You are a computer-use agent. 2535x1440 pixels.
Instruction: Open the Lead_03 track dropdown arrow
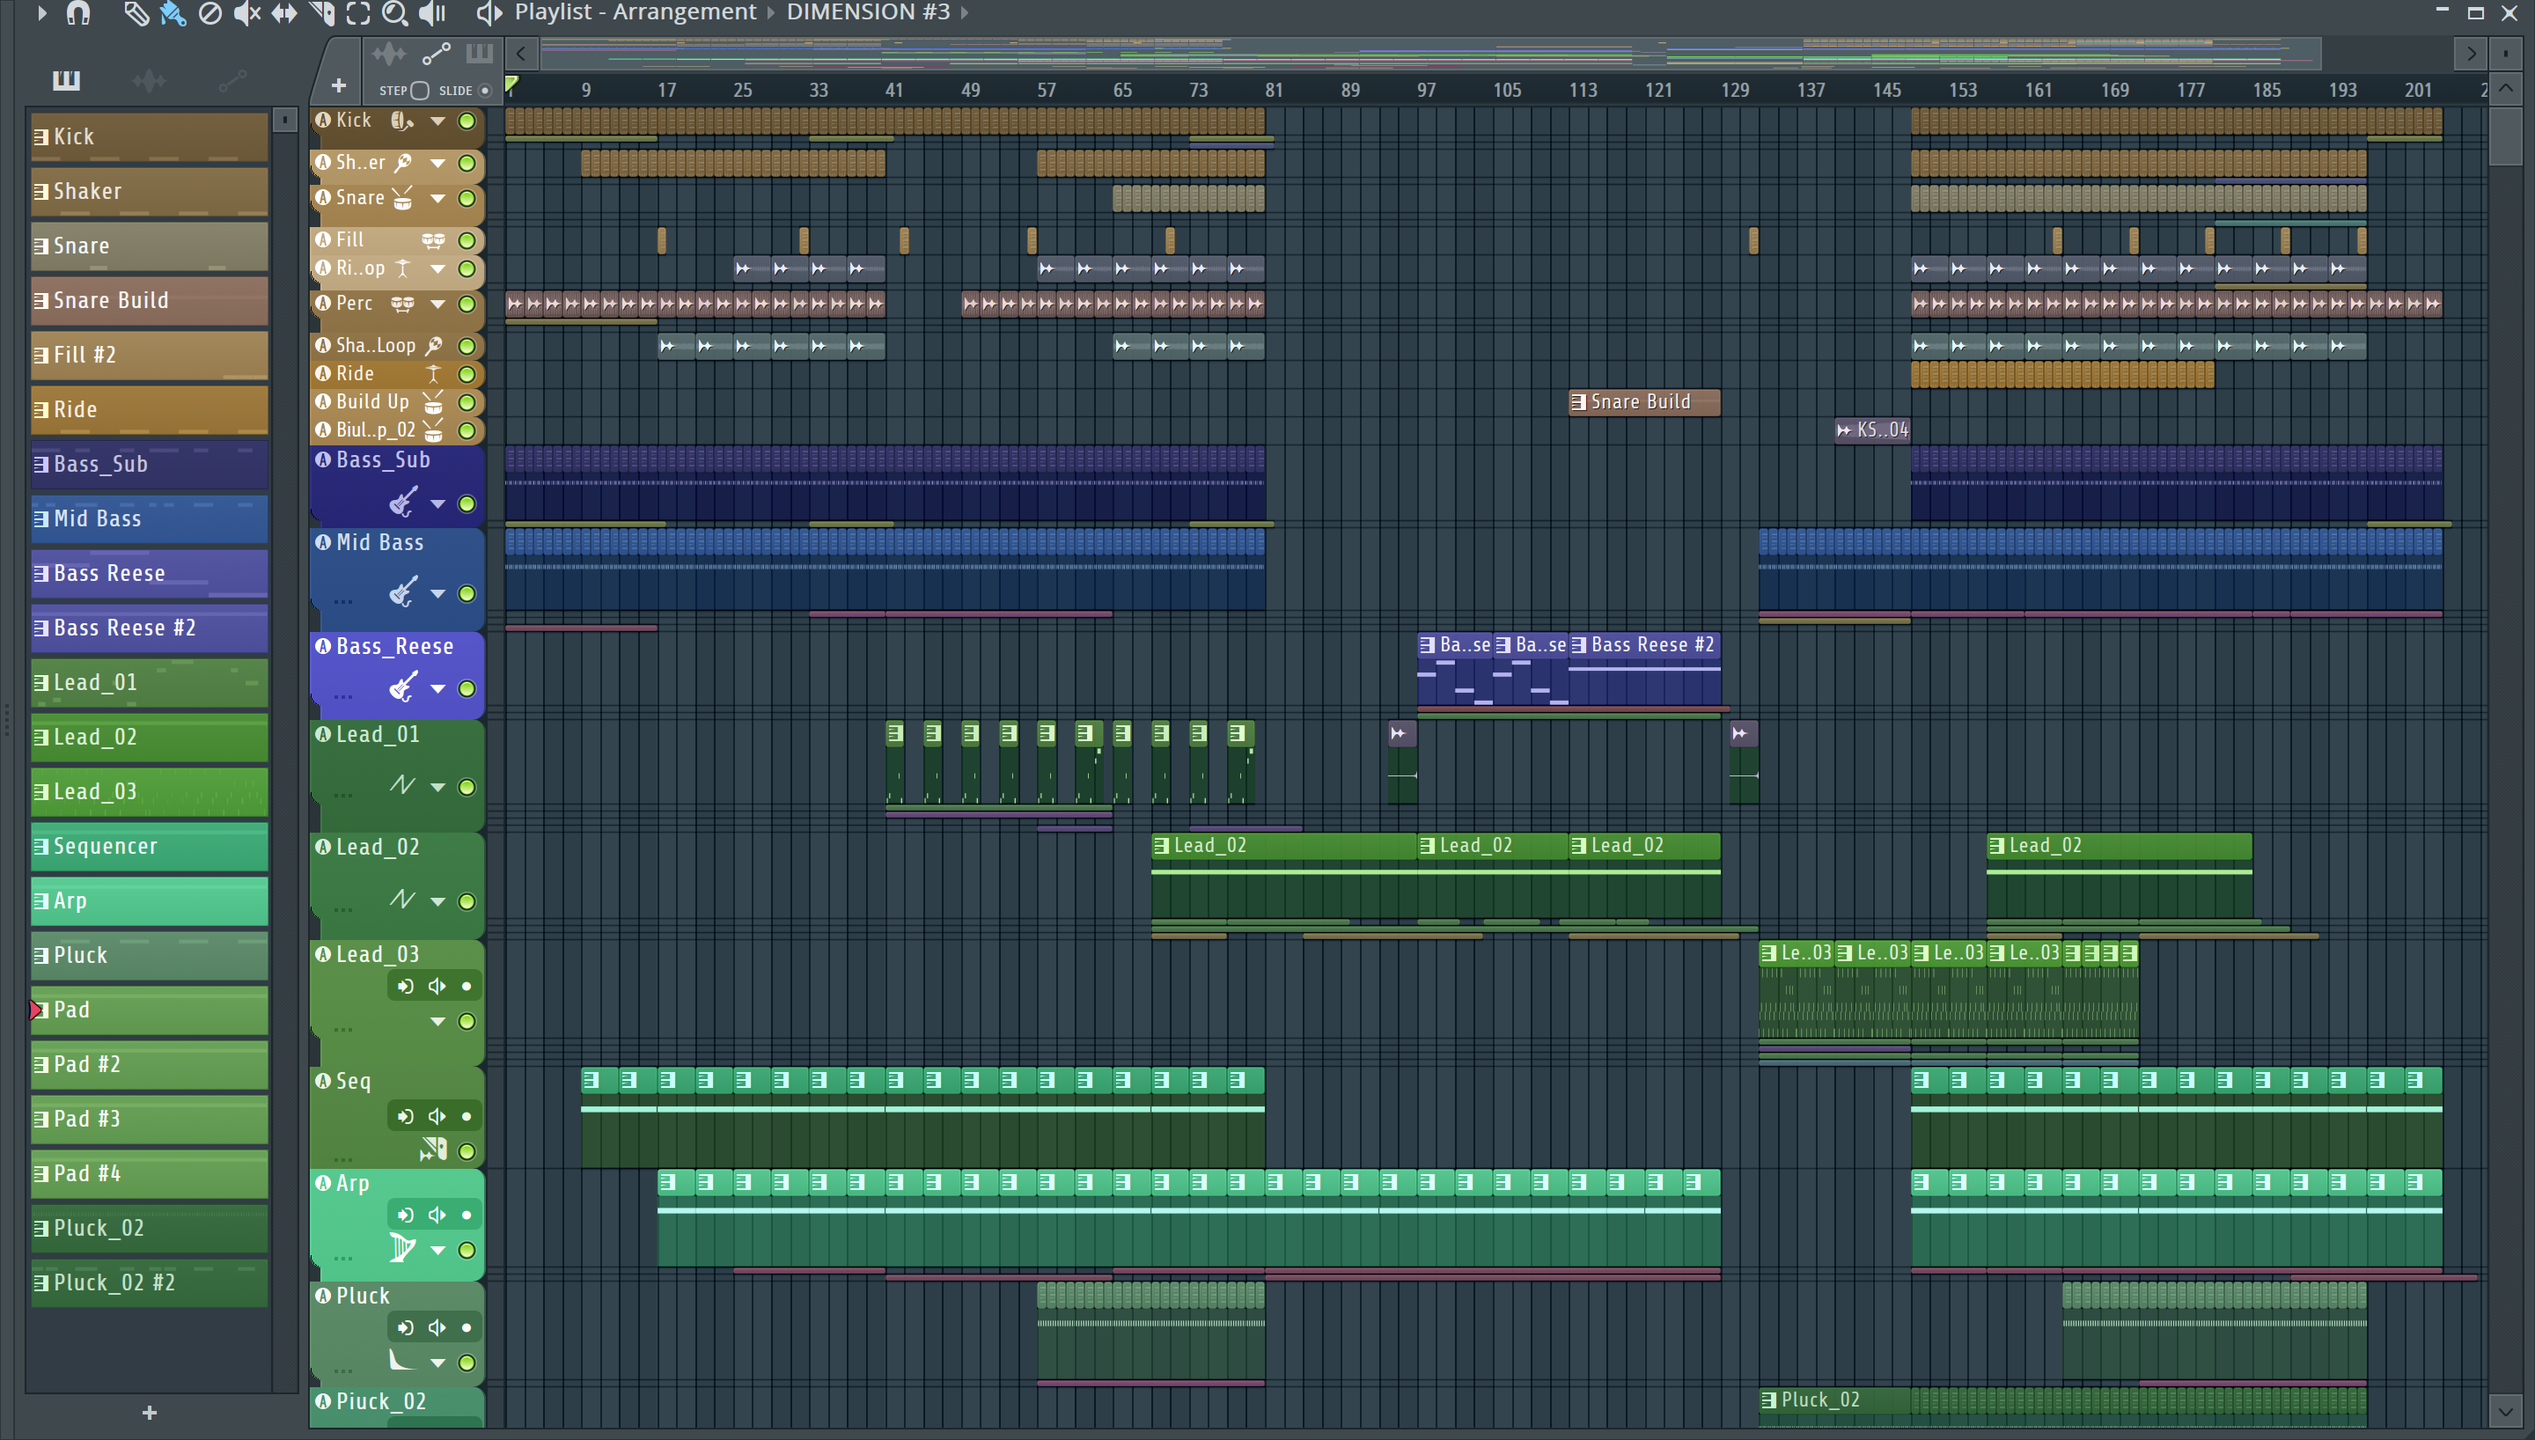coord(437,1022)
